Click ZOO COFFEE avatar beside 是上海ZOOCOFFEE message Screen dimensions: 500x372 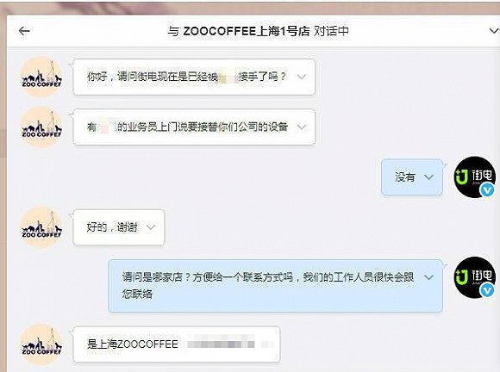41,344
